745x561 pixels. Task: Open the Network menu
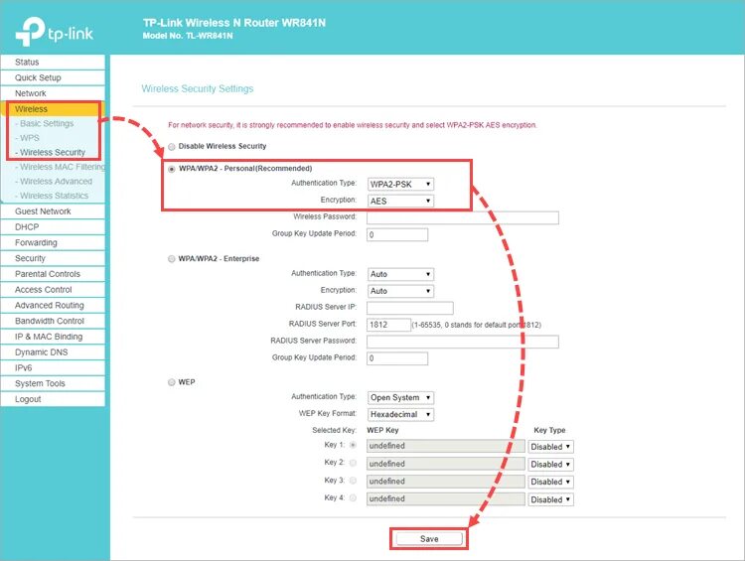point(53,93)
